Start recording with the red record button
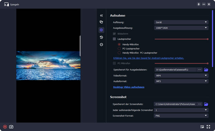The height and width of the screenshot is (131, 215). pos(5,127)
